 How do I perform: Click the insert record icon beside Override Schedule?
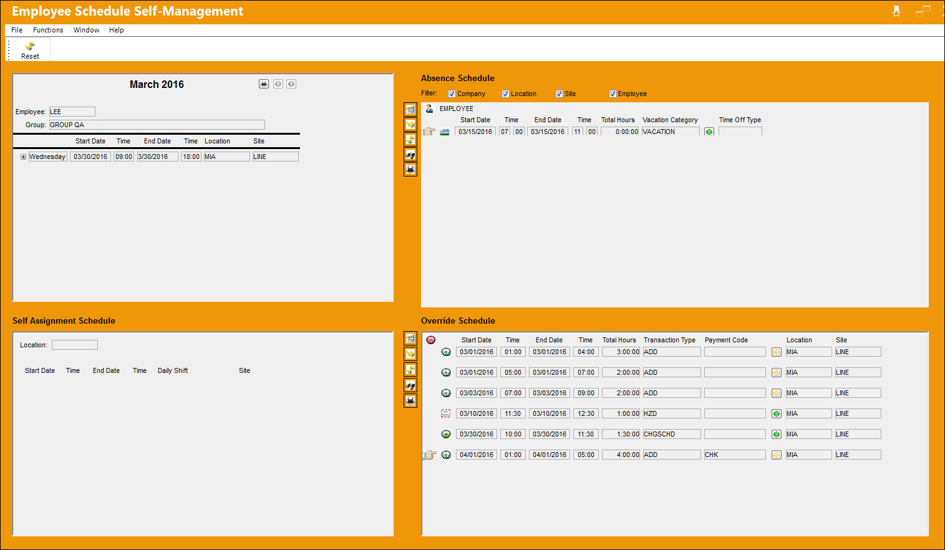[410, 338]
